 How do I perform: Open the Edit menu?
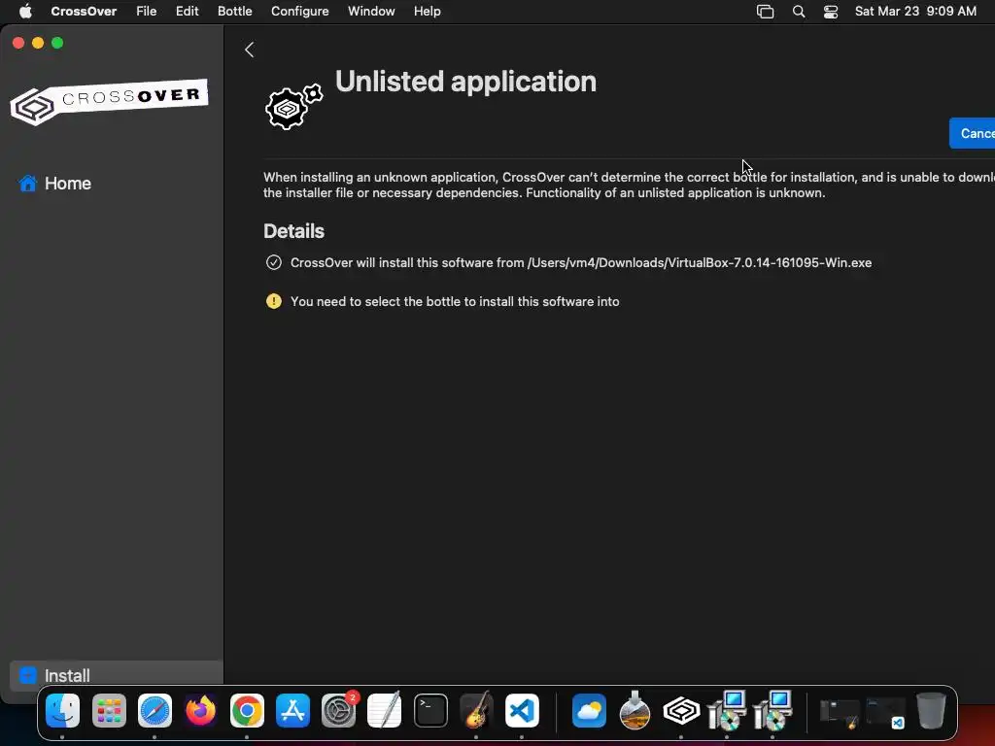188,12
